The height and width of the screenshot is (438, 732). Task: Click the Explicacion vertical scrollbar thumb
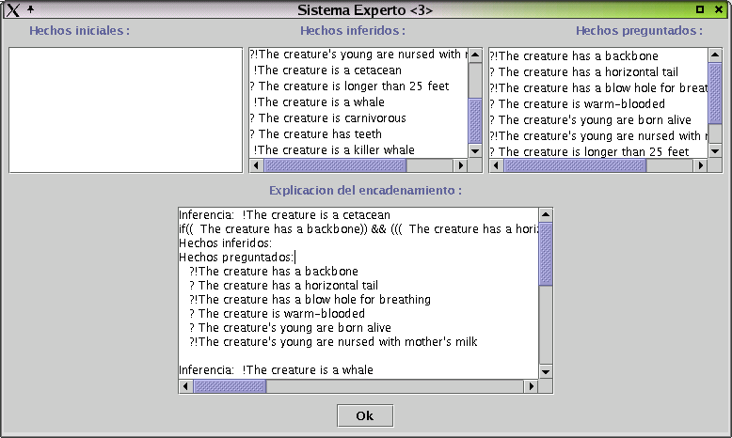(546, 254)
